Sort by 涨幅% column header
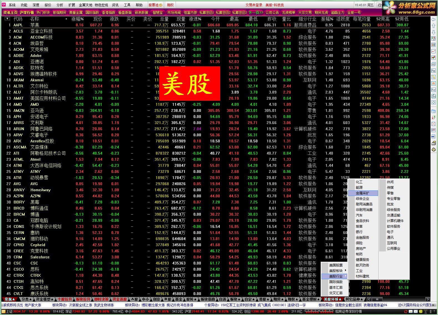 78,19
